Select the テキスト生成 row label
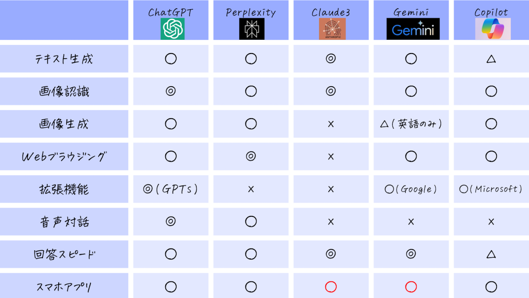 click(x=64, y=59)
